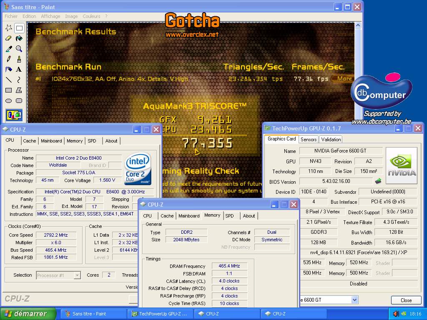Select the rectangular Select tool in Paint
This screenshot has height=320, width=427.
click(x=19, y=28)
